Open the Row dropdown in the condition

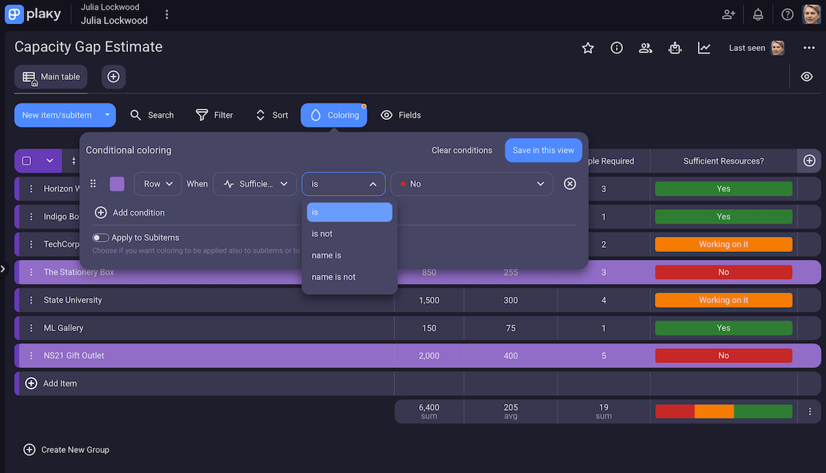click(157, 184)
